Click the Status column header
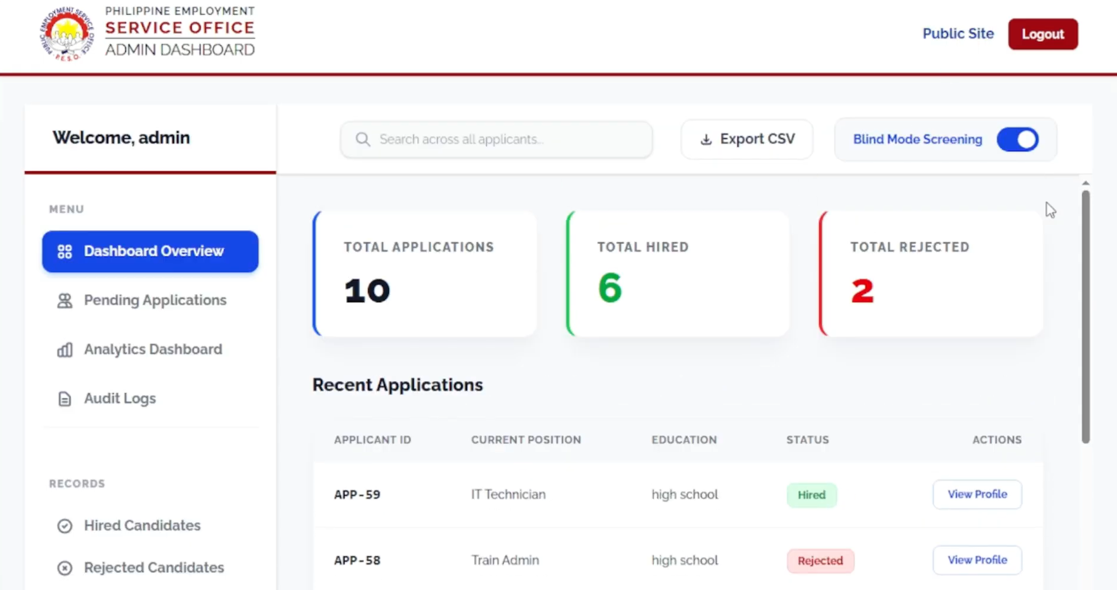Screen dimensions: 1117x590 click(x=808, y=440)
